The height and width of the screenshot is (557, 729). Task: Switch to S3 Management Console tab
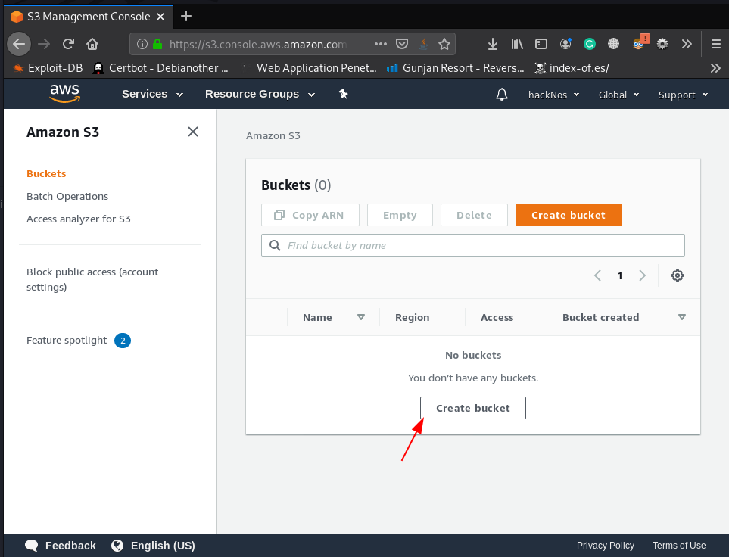(x=89, y=17)
